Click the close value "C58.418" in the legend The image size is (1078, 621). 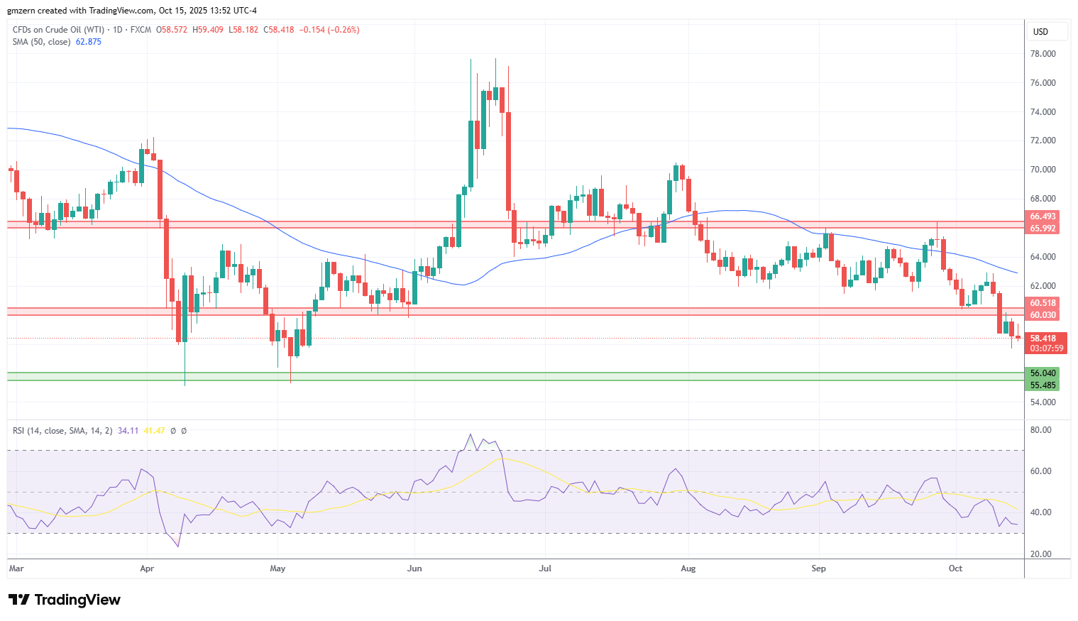pyautogui.click(x=279, y=30)
